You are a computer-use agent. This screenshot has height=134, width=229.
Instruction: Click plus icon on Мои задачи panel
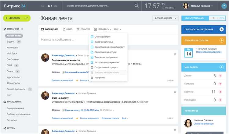[221, 67]
